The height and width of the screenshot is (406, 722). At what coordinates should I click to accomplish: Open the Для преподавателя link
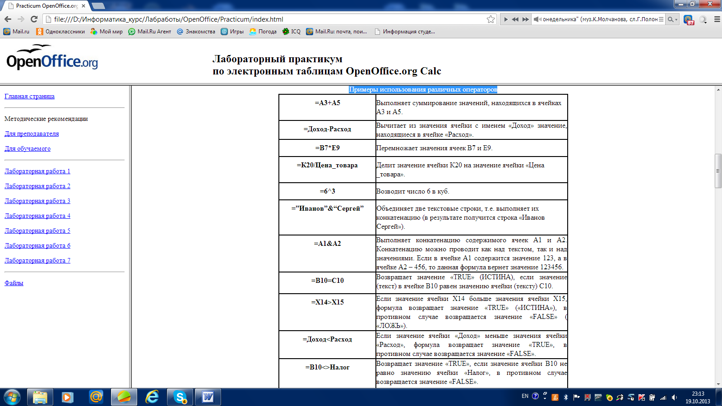pyautogui.click(x=32, y=134)
